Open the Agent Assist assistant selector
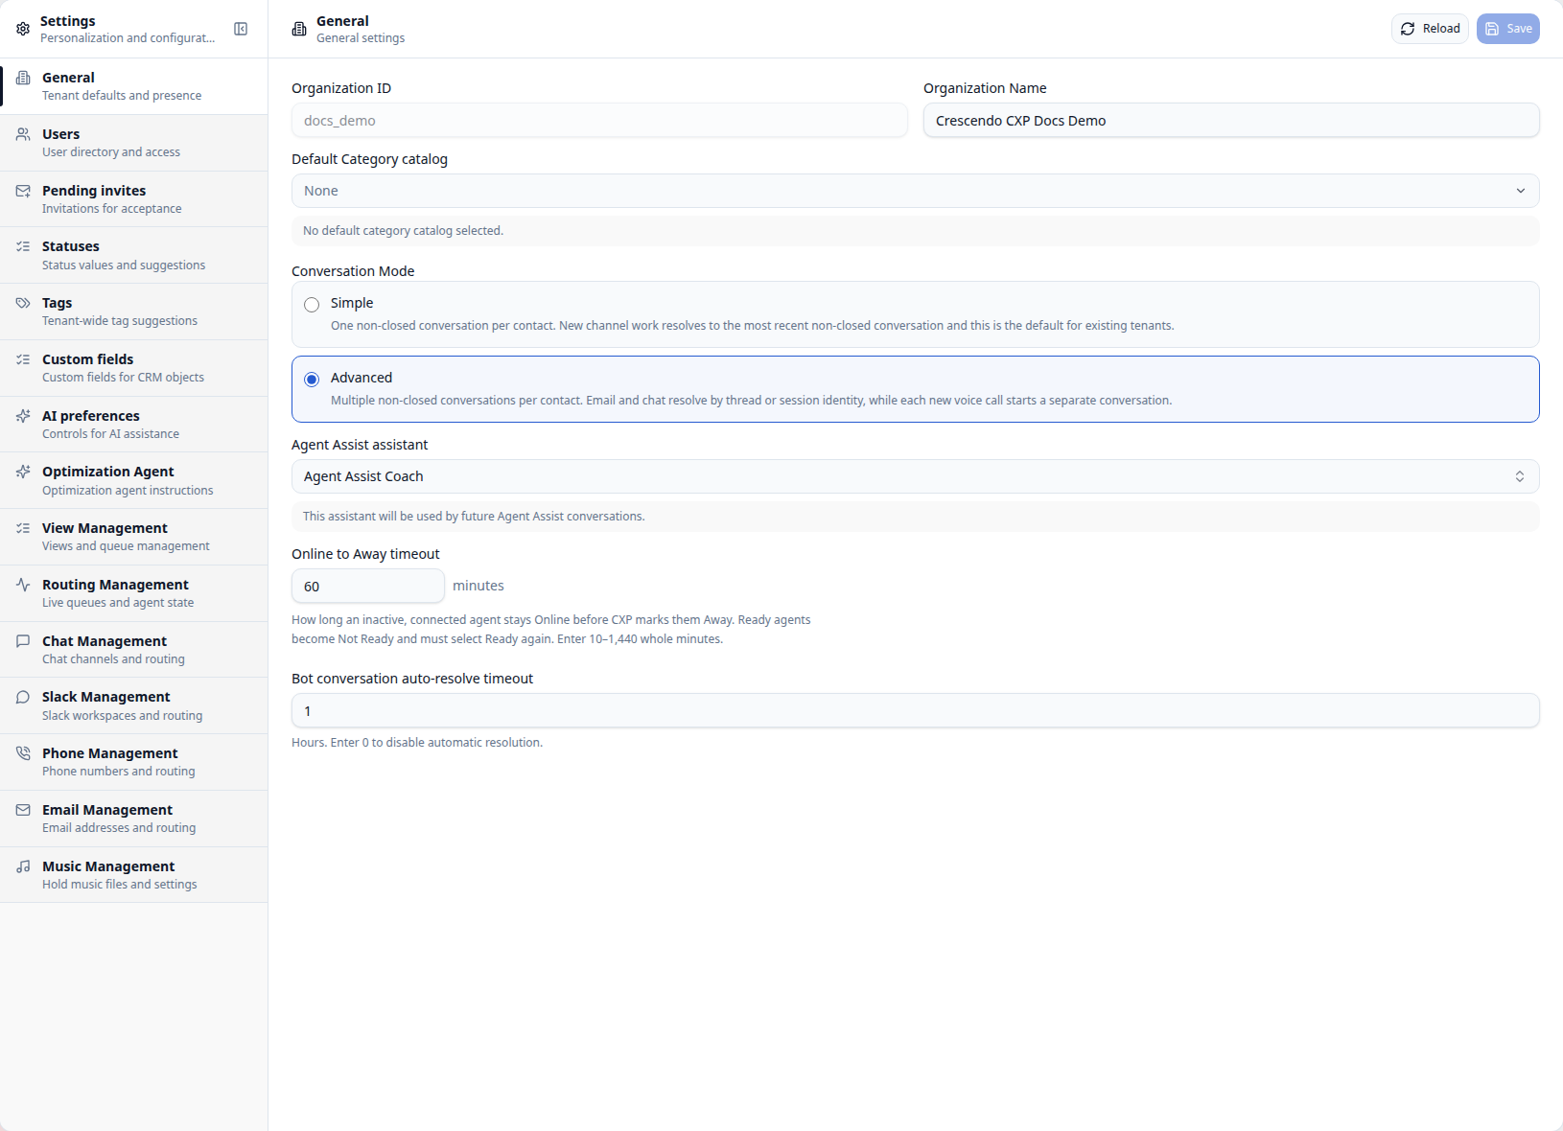The width and height of the screenshot is (1563, 1131). (915, 476)
